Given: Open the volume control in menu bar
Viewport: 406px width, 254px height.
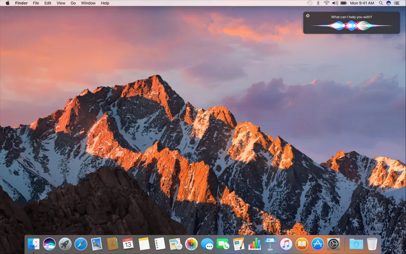Looking at the screenshot, I should tap(335, 3).
